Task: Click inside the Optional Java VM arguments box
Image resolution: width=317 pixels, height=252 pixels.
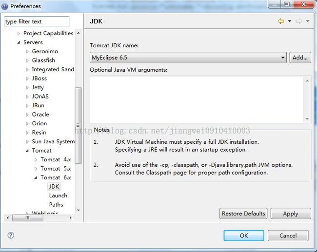Action: 197,99
